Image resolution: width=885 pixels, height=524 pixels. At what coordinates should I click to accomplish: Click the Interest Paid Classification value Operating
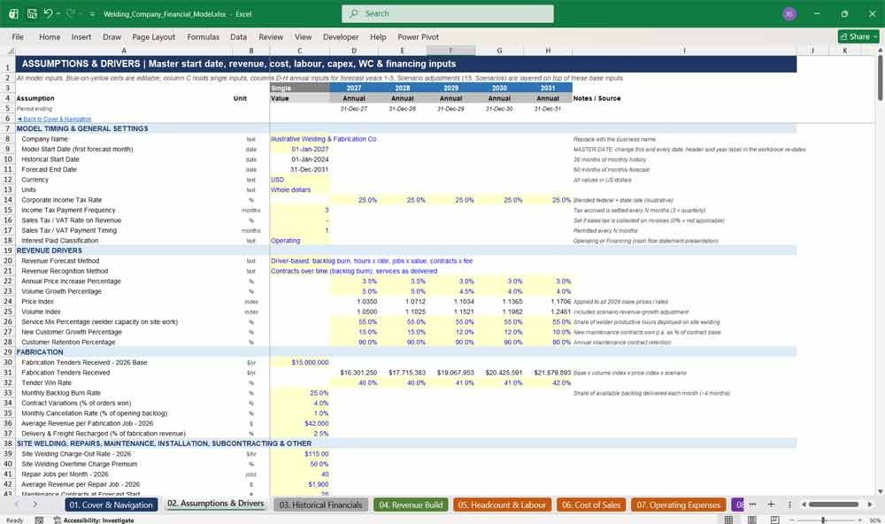pos(300,241)
